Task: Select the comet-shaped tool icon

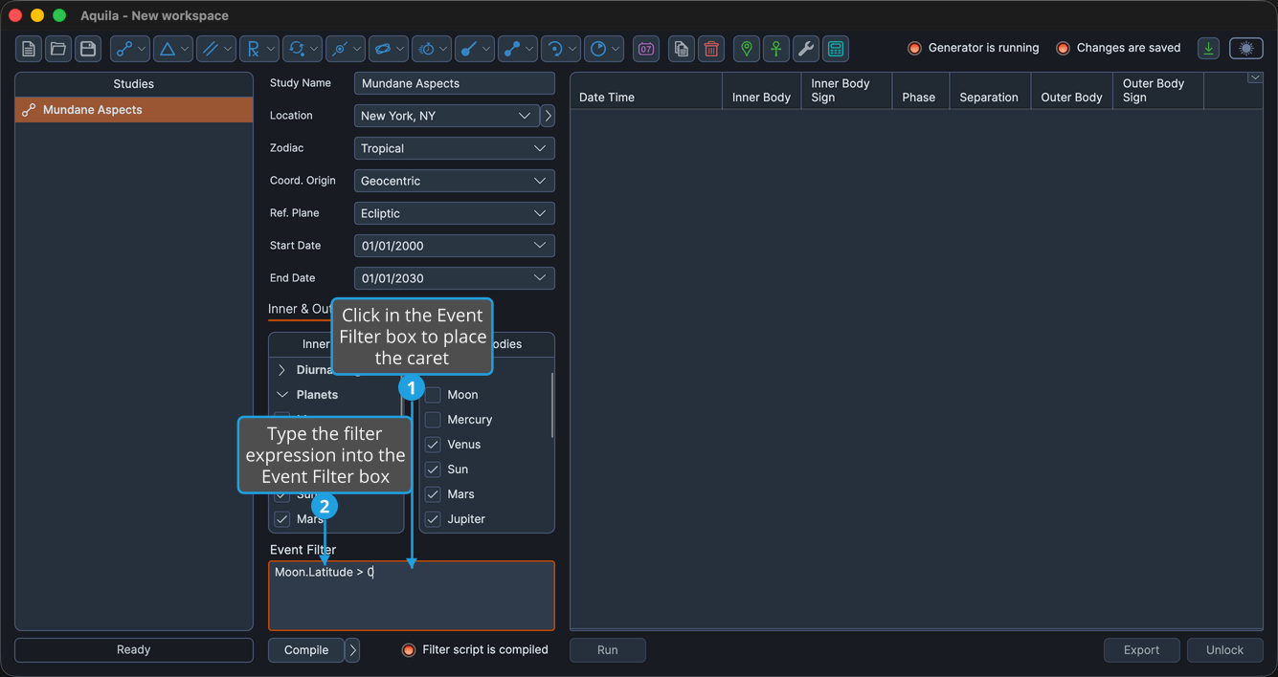Action: pos(475,49)
